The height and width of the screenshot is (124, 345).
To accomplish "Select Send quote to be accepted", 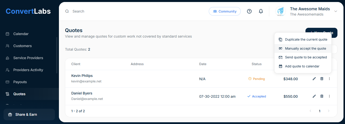I will click(306, 57).
